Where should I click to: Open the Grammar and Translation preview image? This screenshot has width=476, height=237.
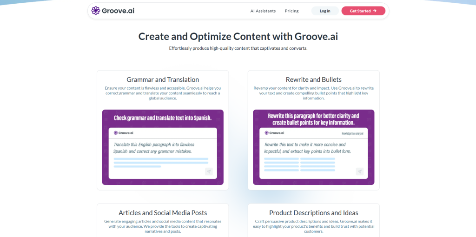[x=163, y=147]
